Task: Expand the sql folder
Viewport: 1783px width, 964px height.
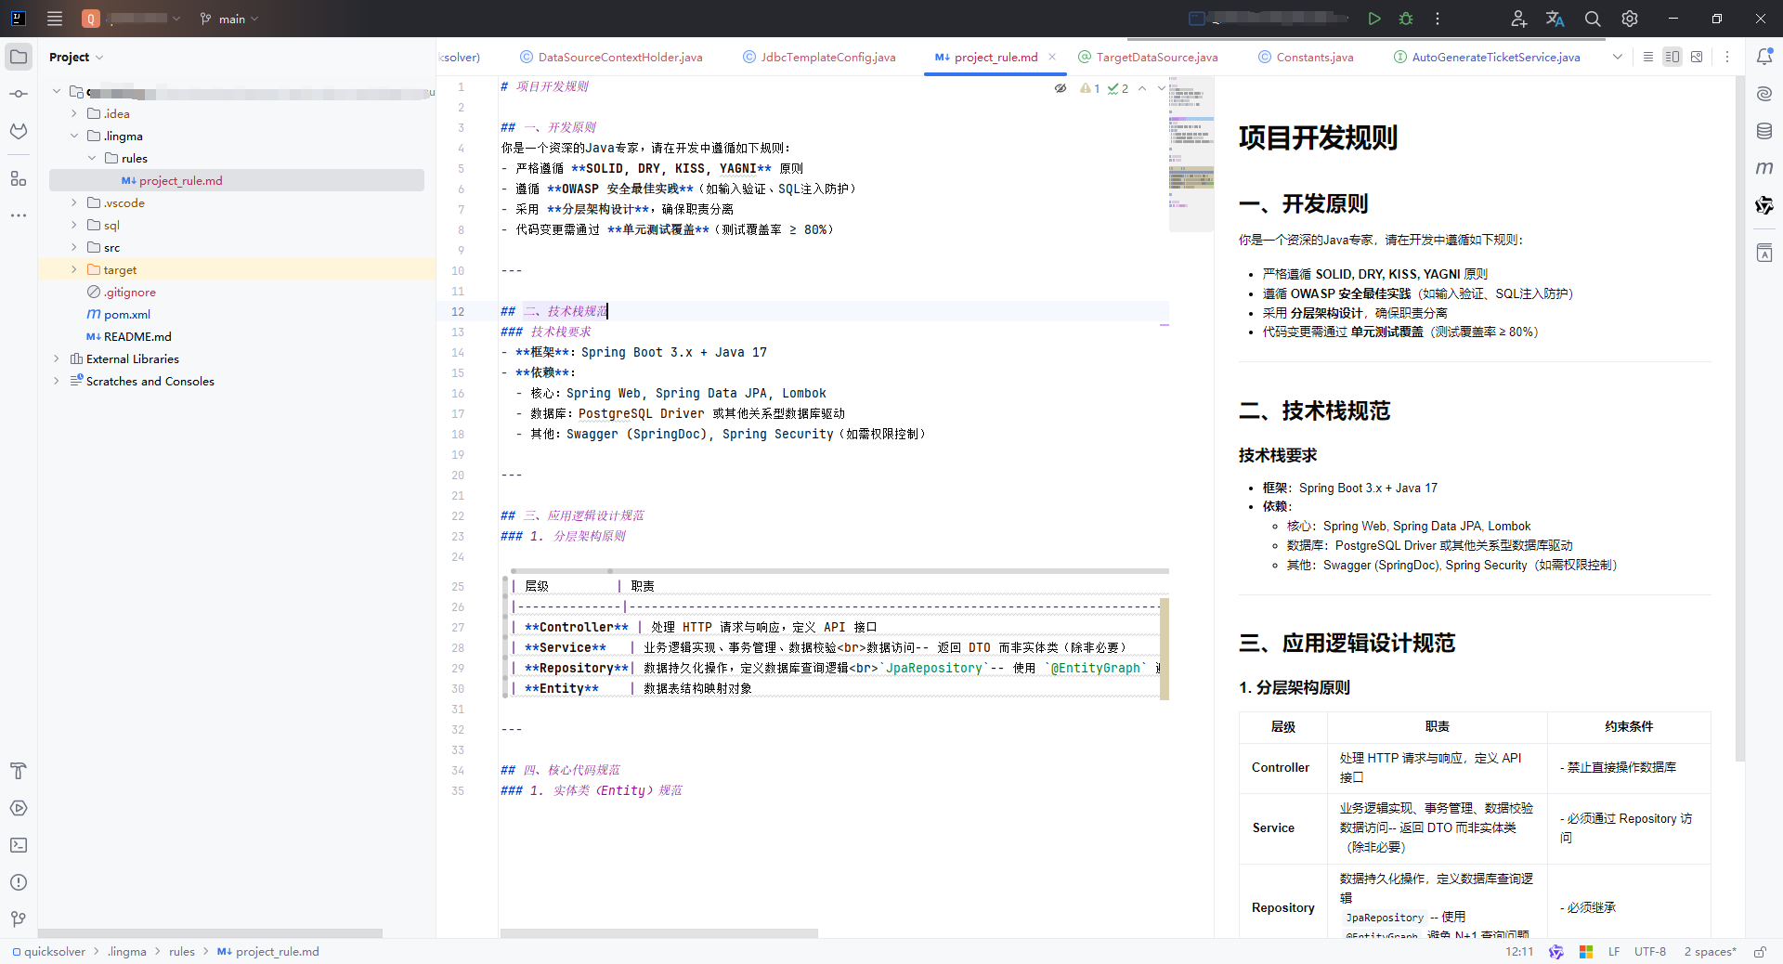Action: 74,225
